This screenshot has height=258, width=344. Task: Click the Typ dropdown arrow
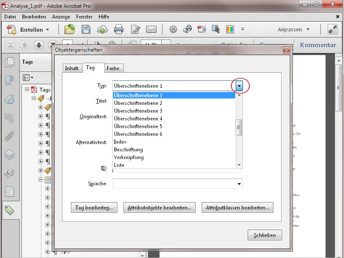pos(239,86)
